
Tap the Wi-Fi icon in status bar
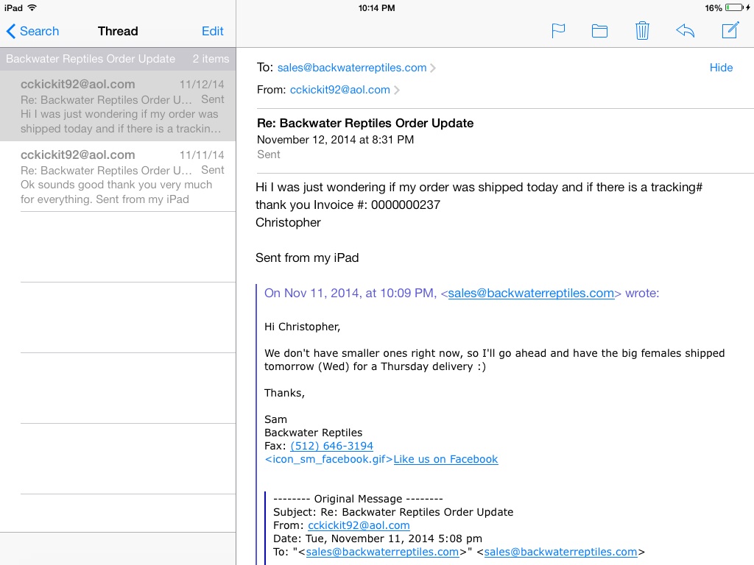click(x=32, y=7)
